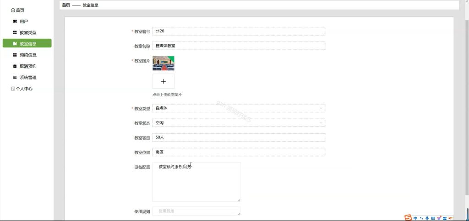Click the arrow of the 教室状态 dropdown
Screen dimensions: 469x221
321,122
